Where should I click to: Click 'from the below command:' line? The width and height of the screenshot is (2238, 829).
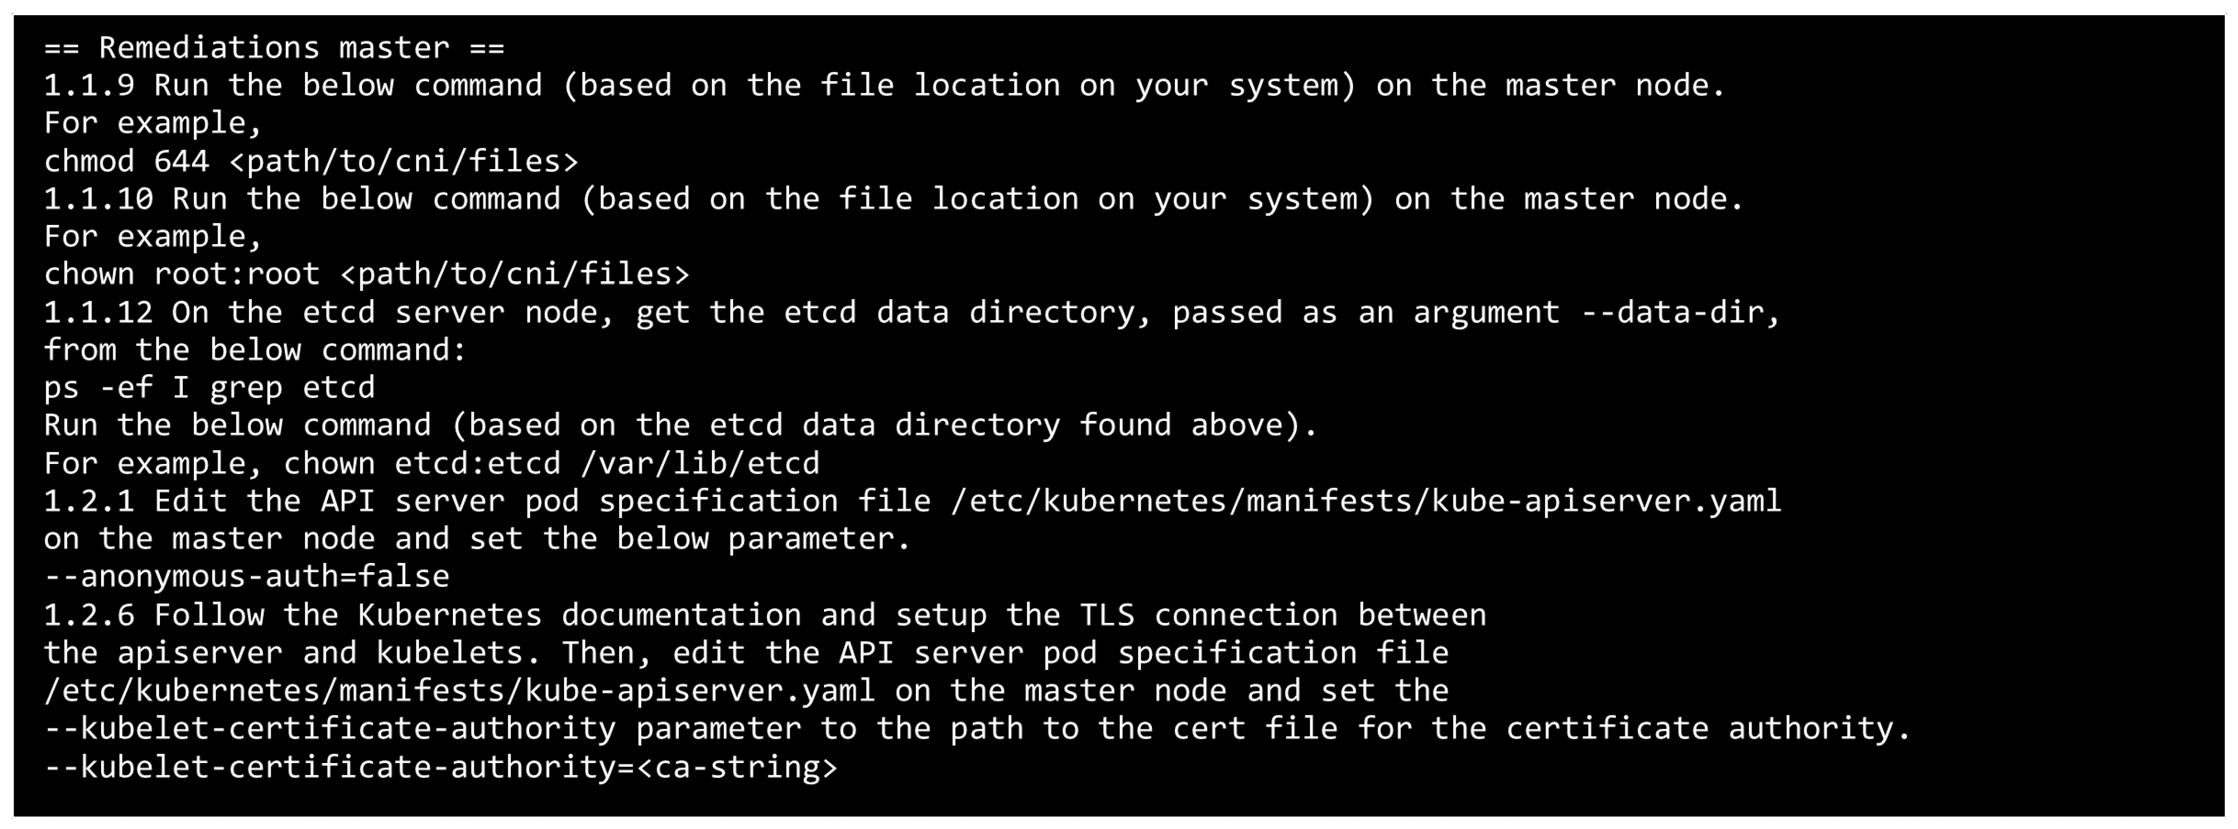click(x=255, y=350)
